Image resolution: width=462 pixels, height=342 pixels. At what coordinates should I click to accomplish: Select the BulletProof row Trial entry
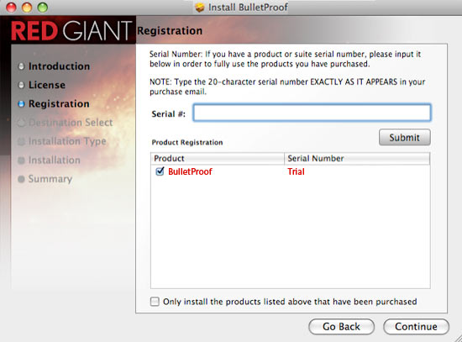[x=296, y=171]
